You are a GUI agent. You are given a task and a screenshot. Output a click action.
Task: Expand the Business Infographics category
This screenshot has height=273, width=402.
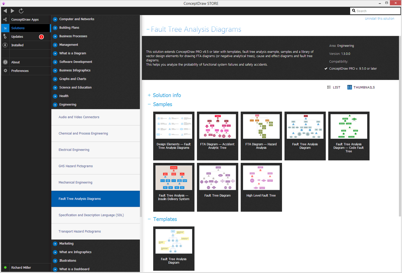click(x=55, y=71)
